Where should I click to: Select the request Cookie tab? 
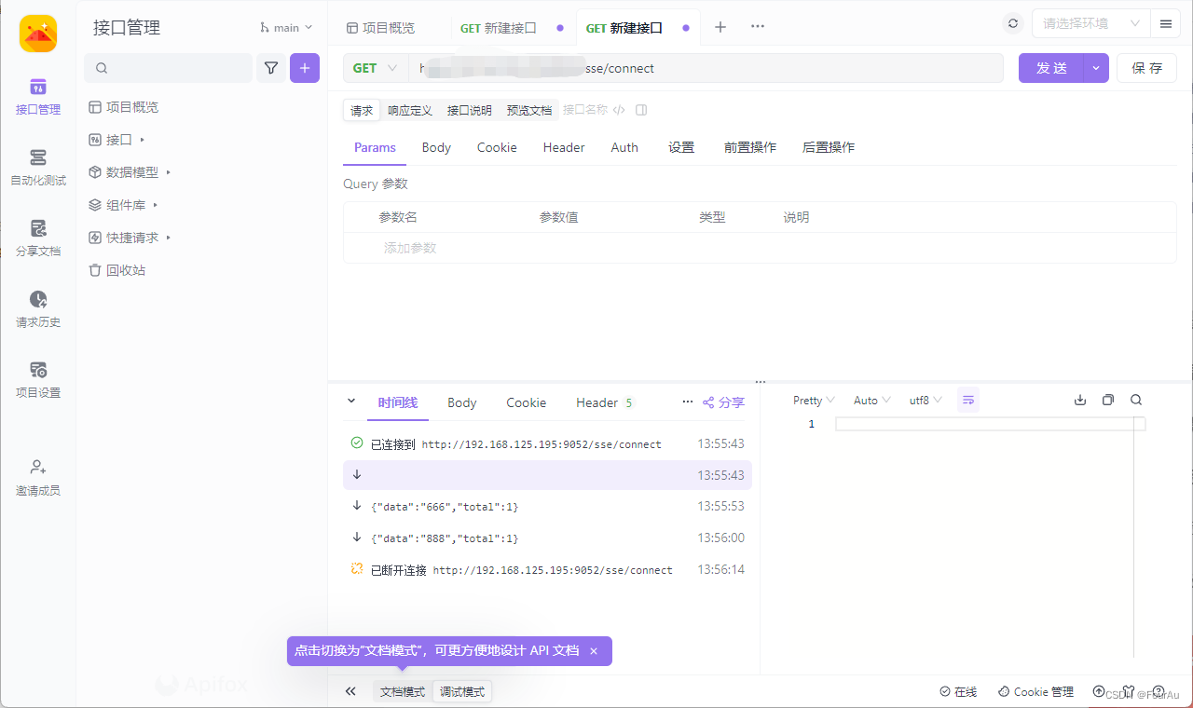coord(497,147)
